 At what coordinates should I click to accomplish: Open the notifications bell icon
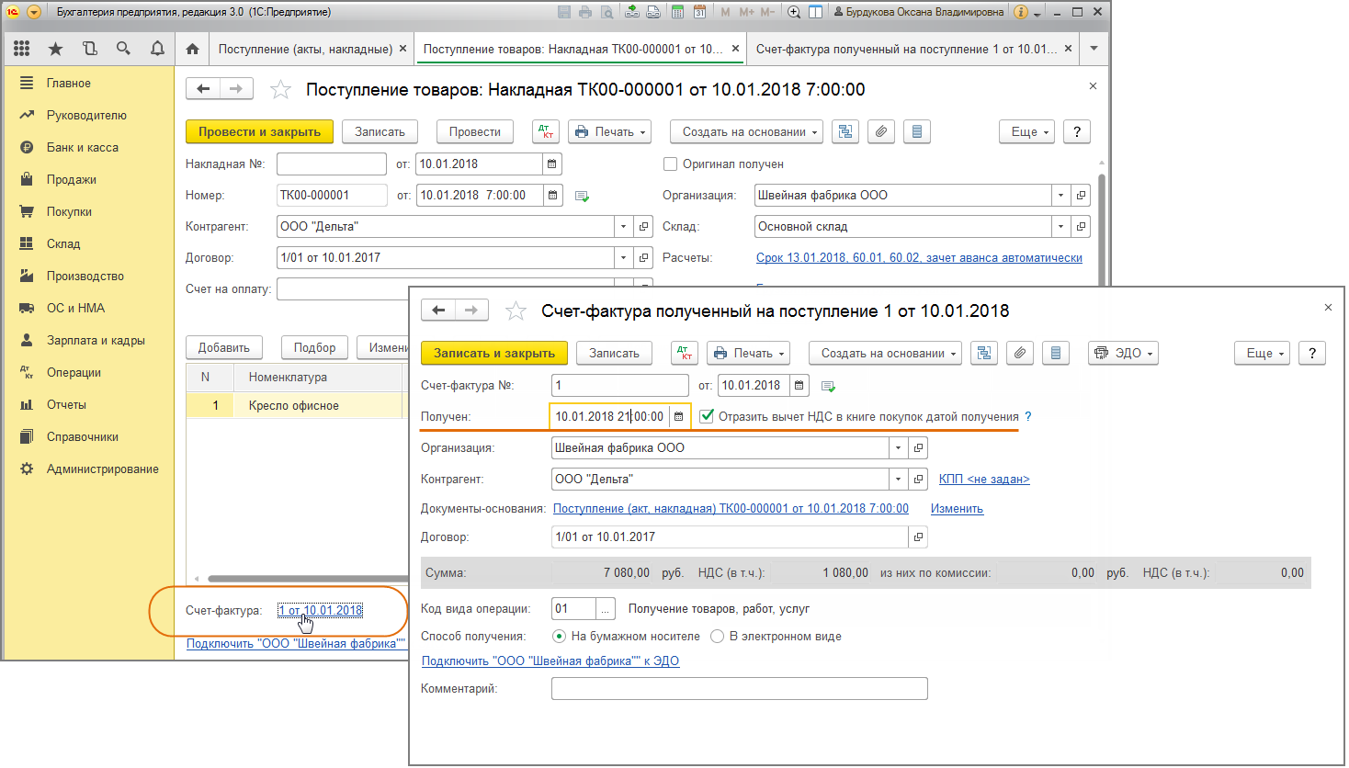click(157, 49)
